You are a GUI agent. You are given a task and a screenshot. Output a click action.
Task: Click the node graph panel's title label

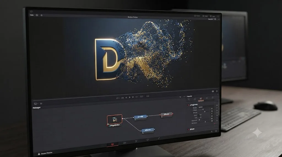[x=37, y=108]
